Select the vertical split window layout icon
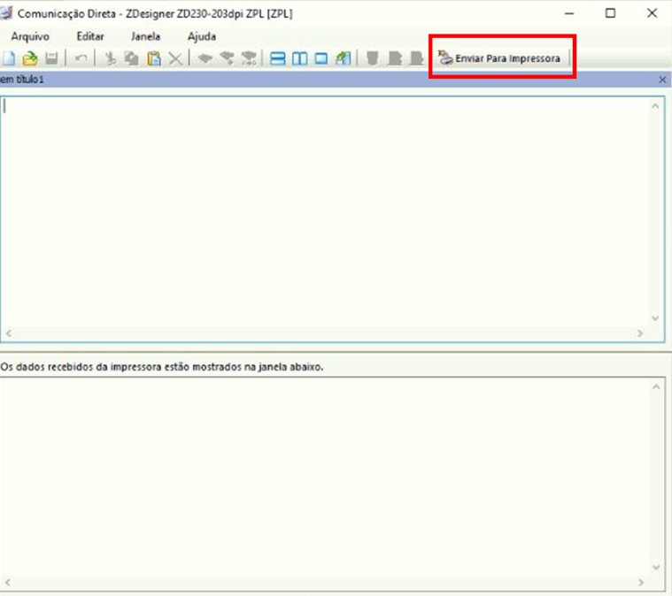Viewport: 672px width, 596px height. pos(299,59)
